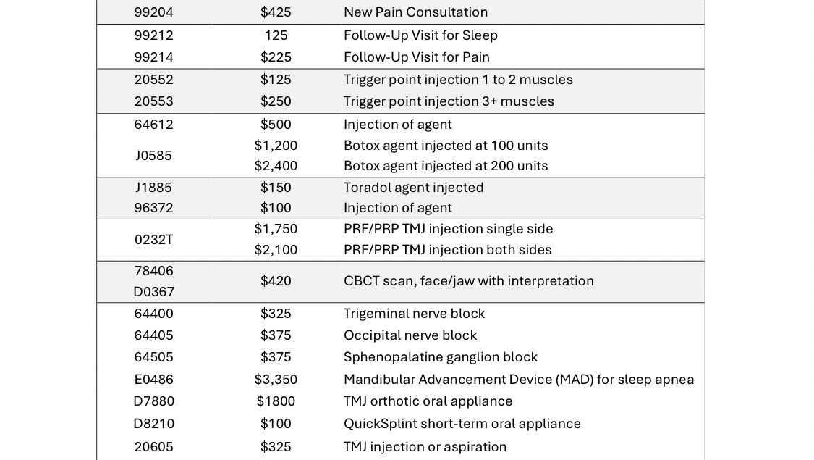Click the D7880 code cell

153,401
